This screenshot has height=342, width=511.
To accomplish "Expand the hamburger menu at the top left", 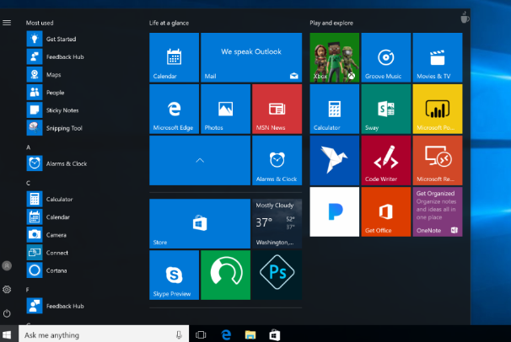I will point(7,23).
